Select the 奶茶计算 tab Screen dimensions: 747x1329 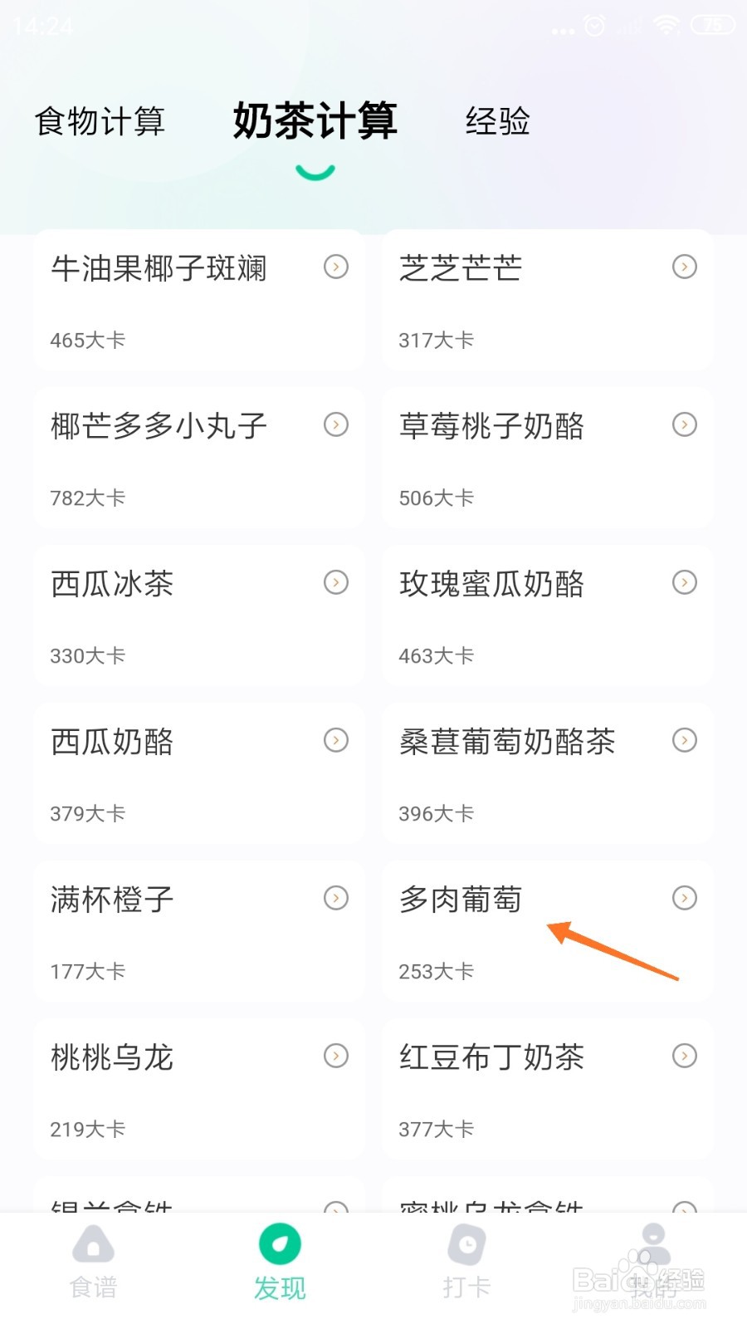point(315,121)
